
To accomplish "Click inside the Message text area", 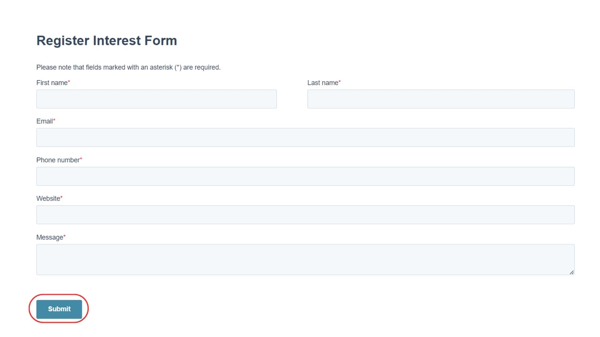I will (x=305, y=260).
